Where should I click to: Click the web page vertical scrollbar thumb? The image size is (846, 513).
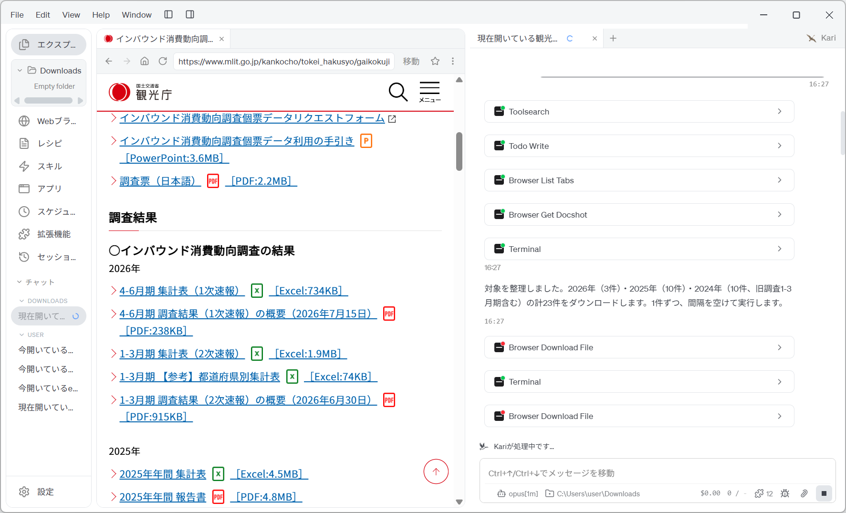[459, 151]
